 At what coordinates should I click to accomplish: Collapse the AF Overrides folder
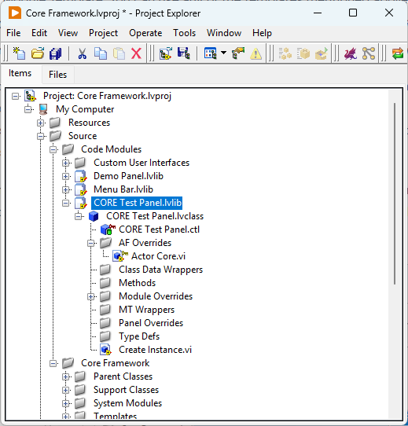click(90, 243)
